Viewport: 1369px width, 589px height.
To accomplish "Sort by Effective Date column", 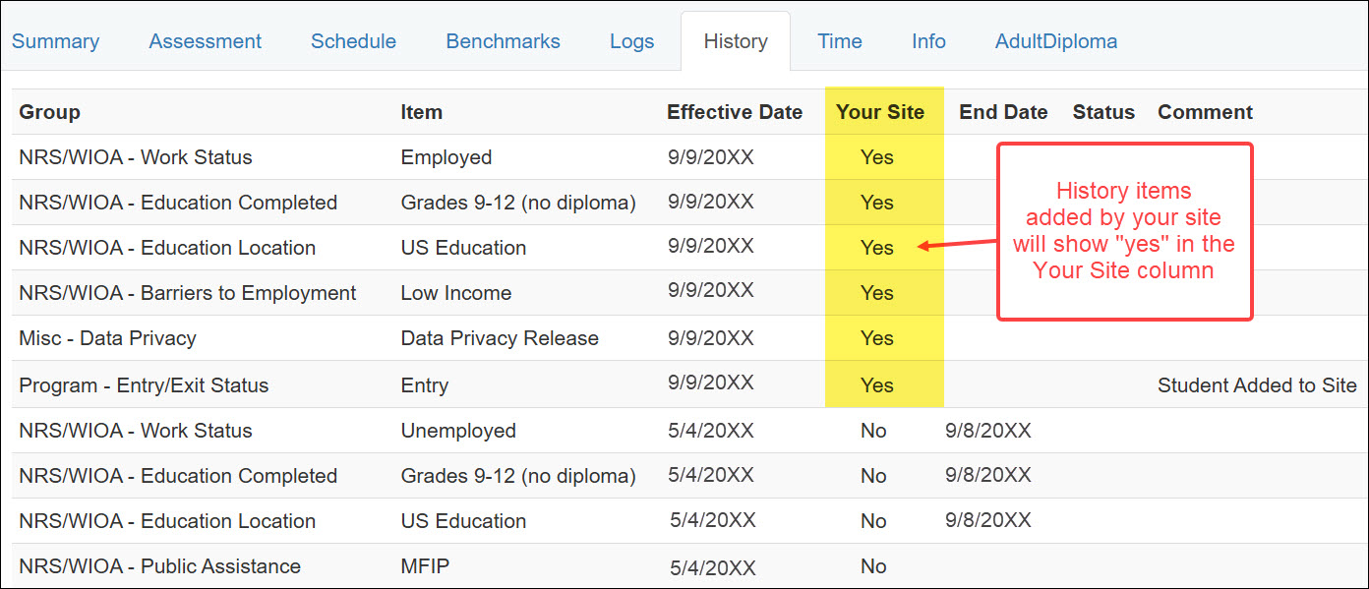I will (x=735, y=111).
